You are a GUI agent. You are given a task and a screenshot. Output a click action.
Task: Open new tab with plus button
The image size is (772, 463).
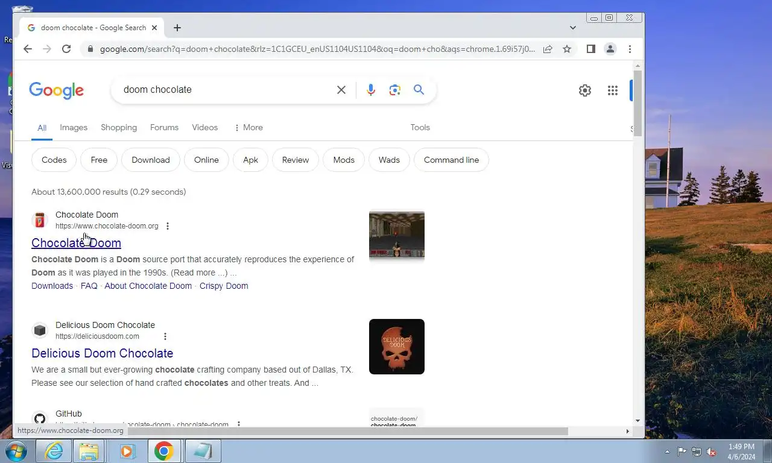pos(177,28)
